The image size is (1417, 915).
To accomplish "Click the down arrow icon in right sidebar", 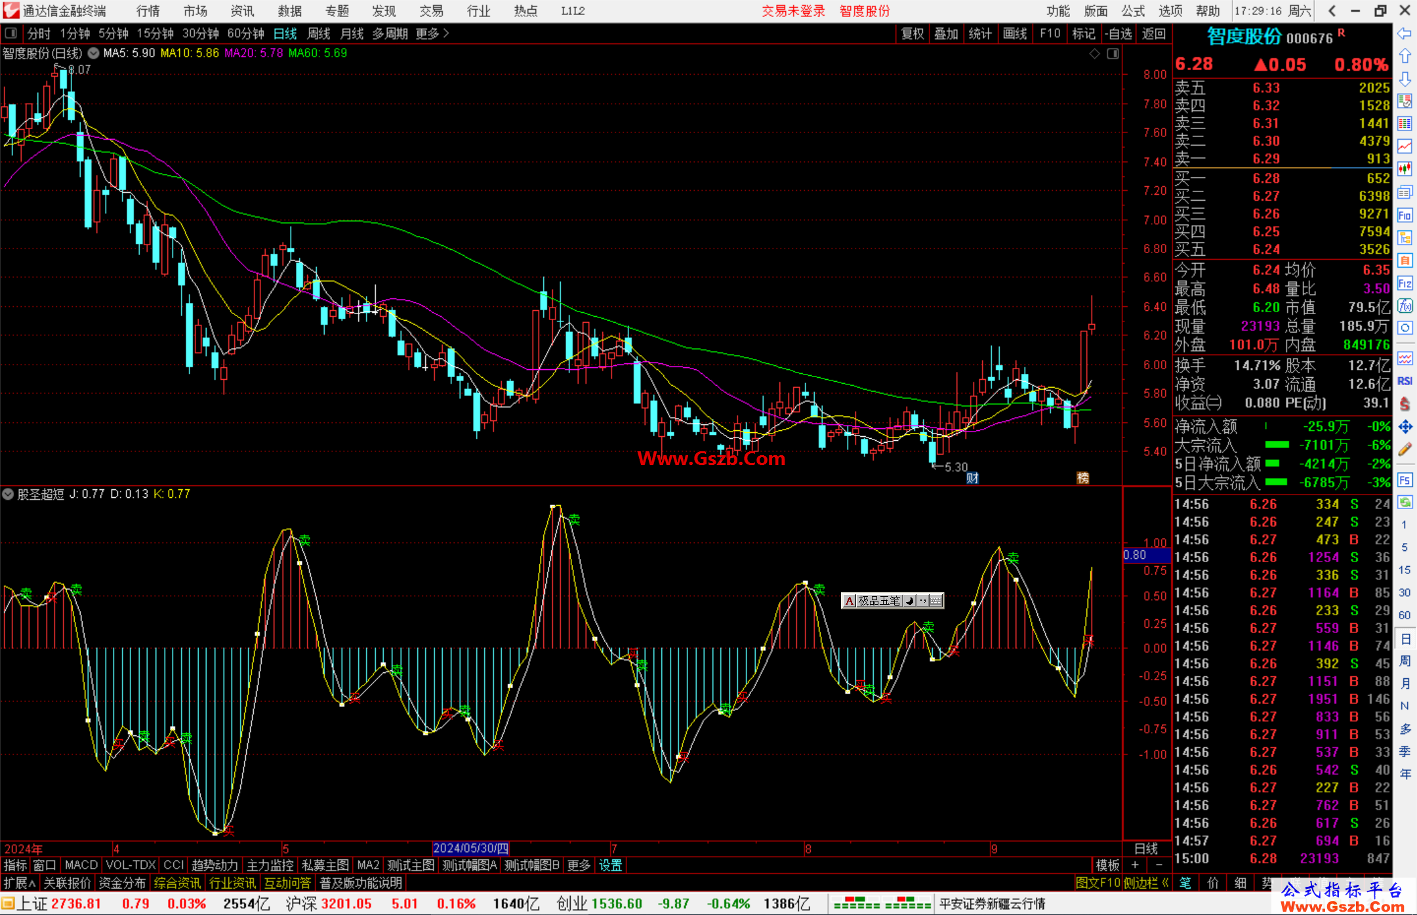I will [1405, 79].
